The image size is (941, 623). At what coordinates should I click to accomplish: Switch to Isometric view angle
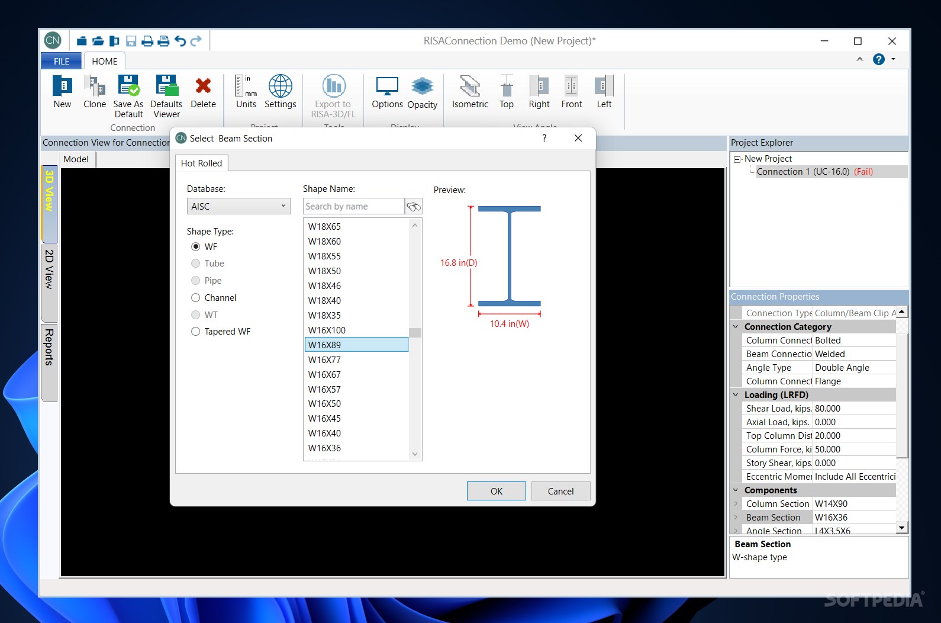(x=470, y=86)
